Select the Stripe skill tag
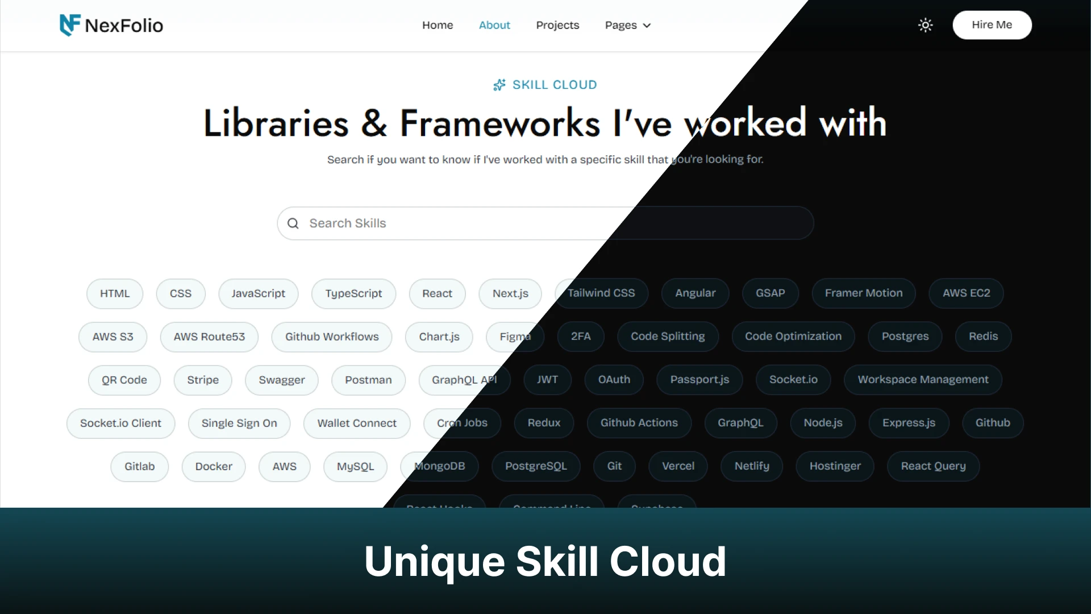 203,380
